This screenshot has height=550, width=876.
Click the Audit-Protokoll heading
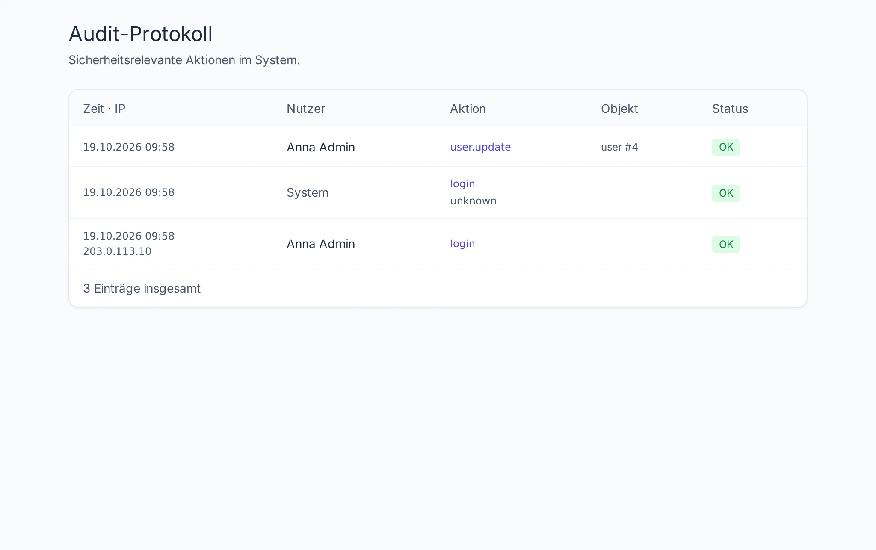[140, 34]
